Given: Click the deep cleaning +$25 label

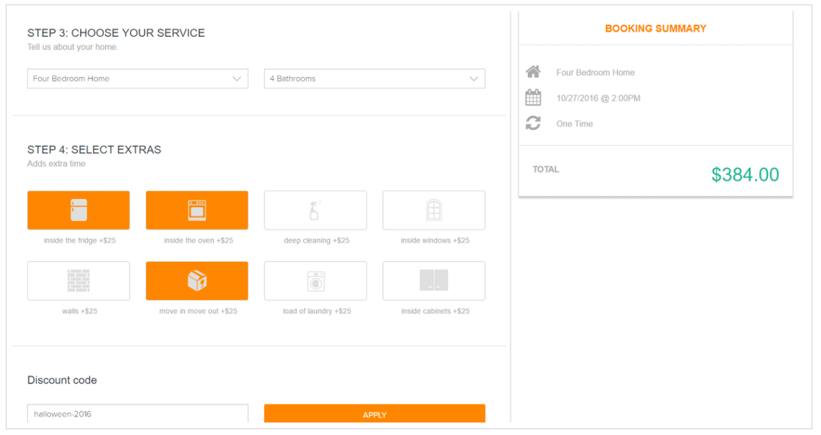Looking at the screenshot, I should (x=317, y=240).
